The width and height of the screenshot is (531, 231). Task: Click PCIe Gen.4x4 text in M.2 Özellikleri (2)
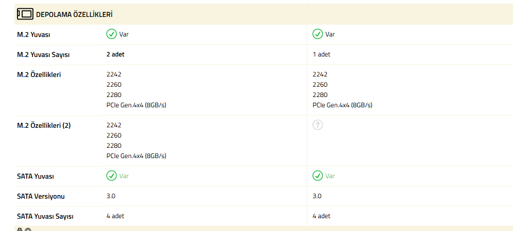coord(136,156)
